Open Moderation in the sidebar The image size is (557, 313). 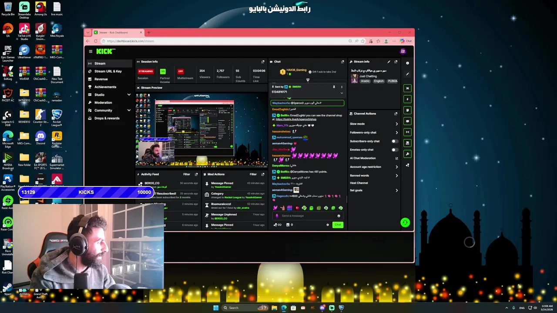point(109,103)
